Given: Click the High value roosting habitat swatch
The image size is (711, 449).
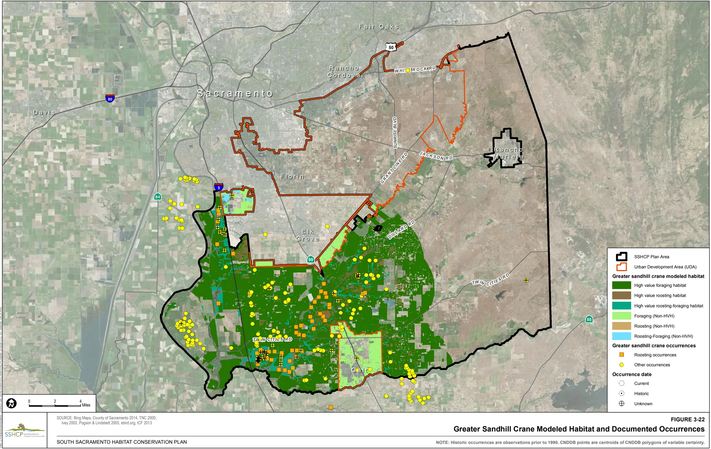Looking at the screenshot, I should click(x=622, y=295).
